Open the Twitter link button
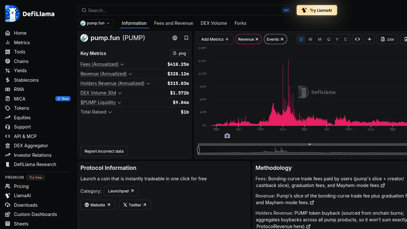This screenshot has width=407, height=229. 135,205
